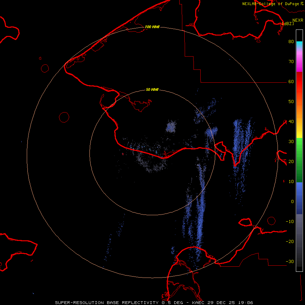Pick the red segment of the color bar

pyautogui.click(x=299, y=82)
